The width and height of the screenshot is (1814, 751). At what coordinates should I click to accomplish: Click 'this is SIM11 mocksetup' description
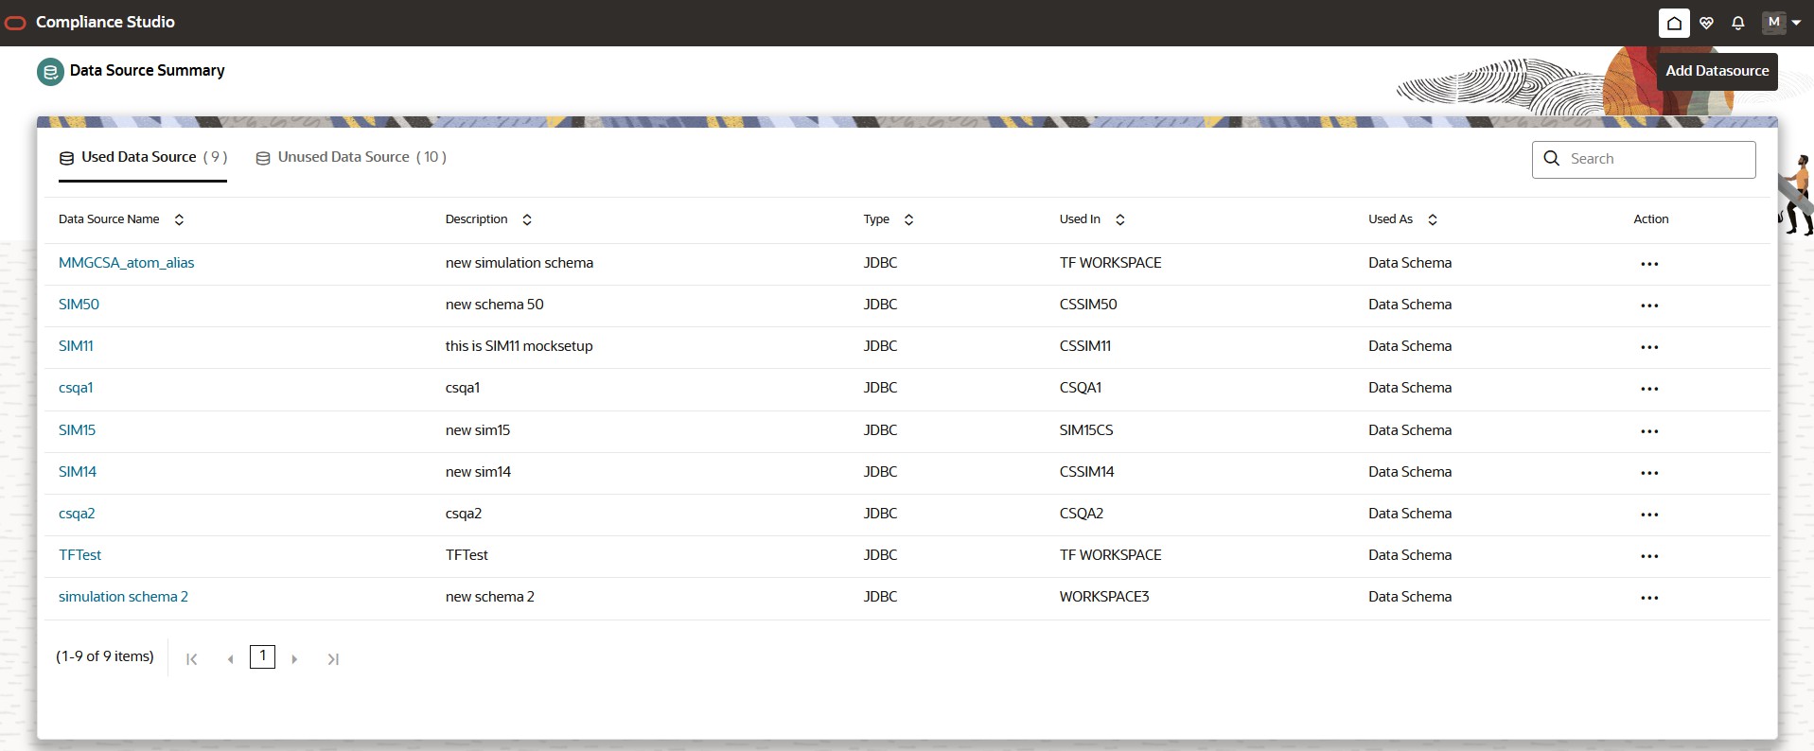coord(519,346)
